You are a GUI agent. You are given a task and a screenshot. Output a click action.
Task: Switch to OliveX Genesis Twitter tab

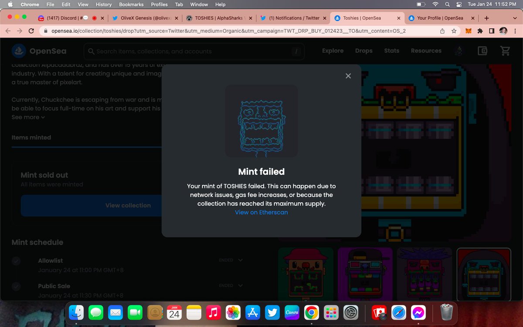145,18
